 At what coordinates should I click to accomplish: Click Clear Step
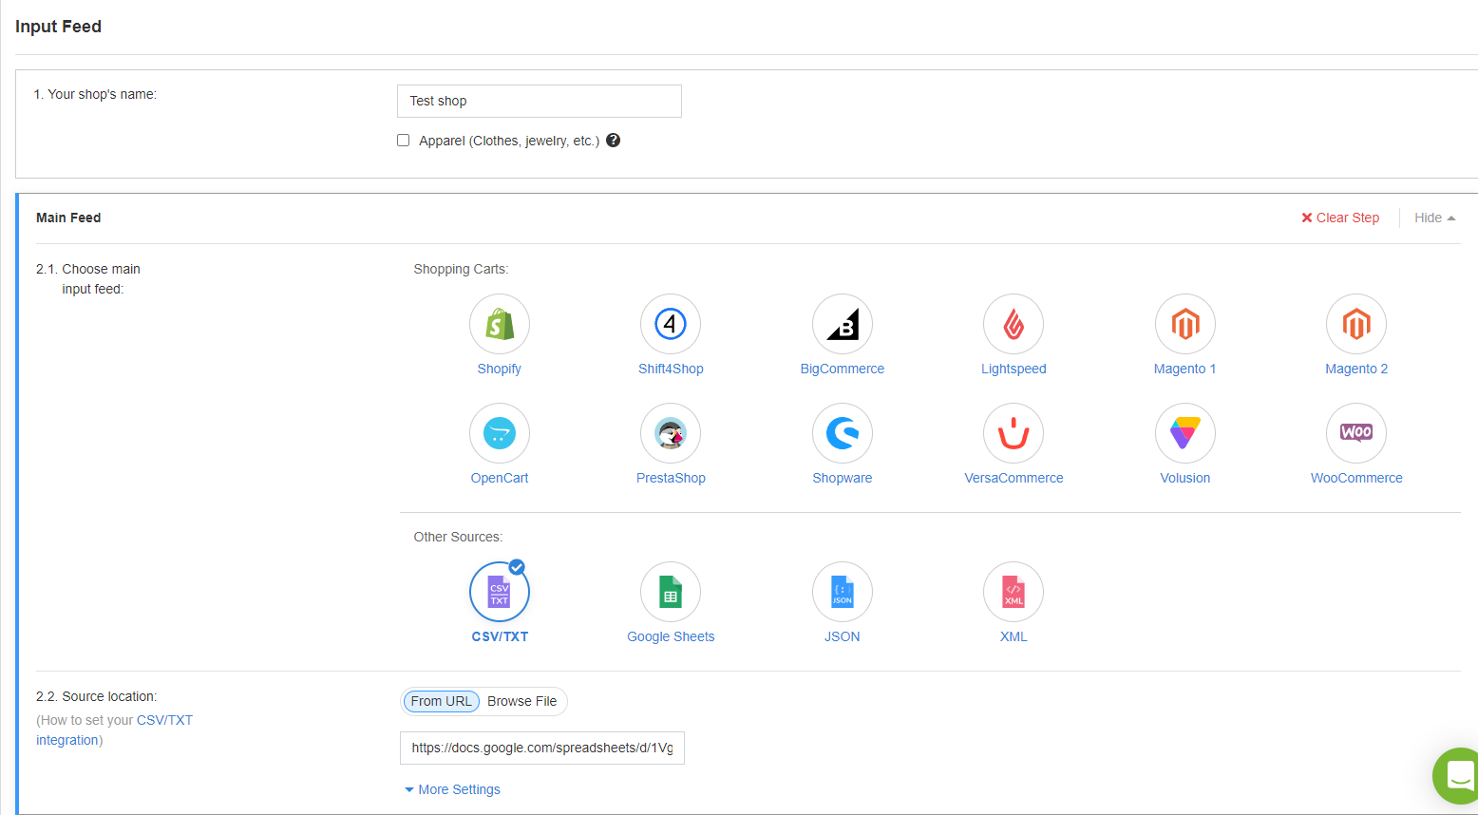coord(1340,218)
